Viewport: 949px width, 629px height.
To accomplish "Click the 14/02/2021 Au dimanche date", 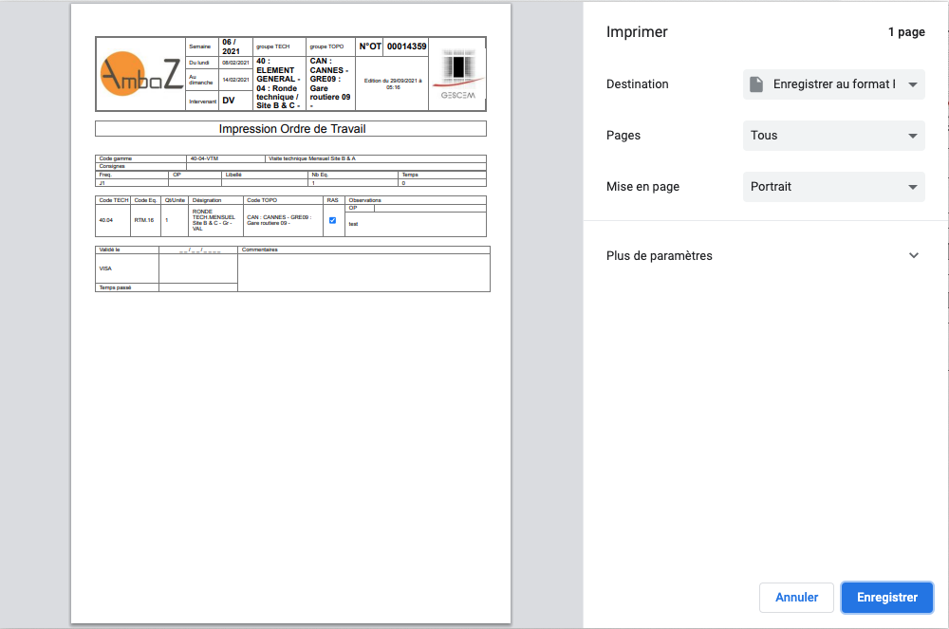I will coord(235,80).
